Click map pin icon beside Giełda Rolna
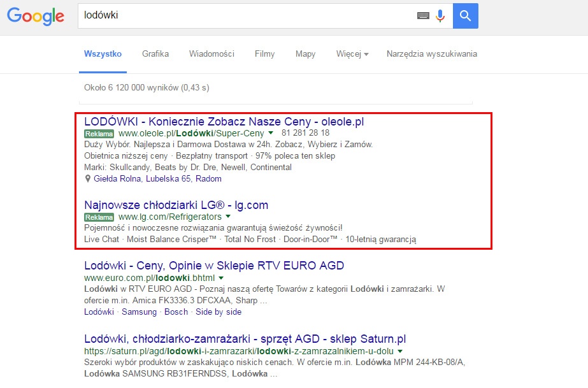 coord(88,179)
